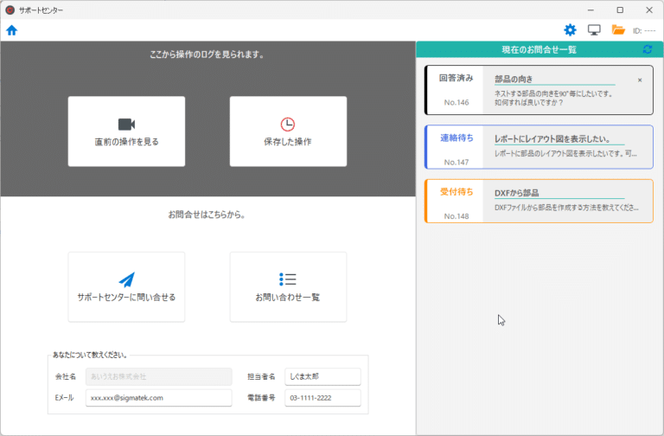Click the 直前の操作を見る label

pyautogui.click(x=126, y=142)
